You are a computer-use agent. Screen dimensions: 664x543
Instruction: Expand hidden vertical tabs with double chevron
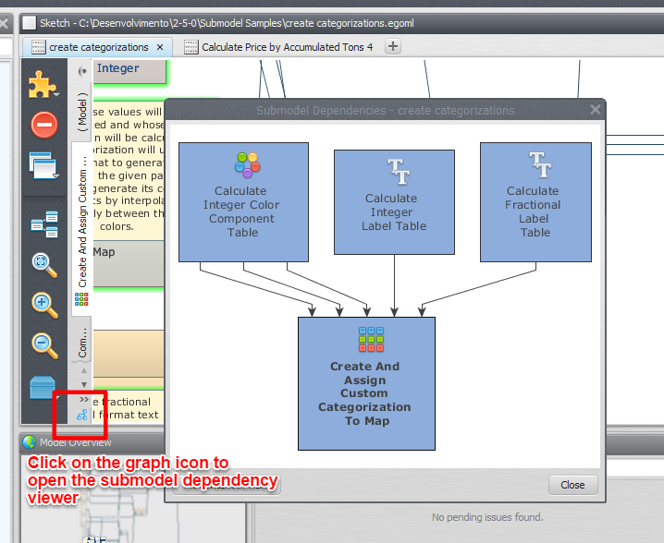[x=83, y=400]
